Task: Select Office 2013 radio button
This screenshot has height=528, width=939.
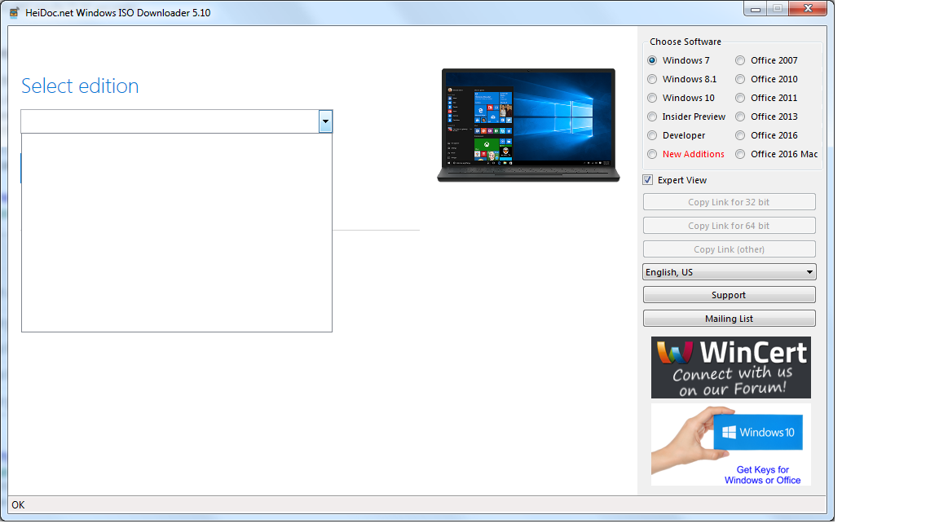Action: click(740, 117)
